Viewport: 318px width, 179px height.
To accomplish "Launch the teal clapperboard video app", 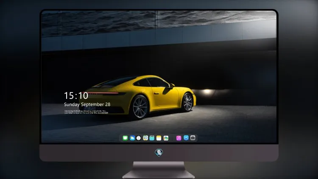I will coord(152,138).
